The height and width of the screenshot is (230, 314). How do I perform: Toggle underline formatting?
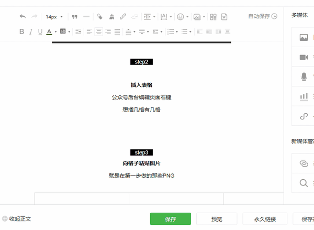click(x=40, y=31)
